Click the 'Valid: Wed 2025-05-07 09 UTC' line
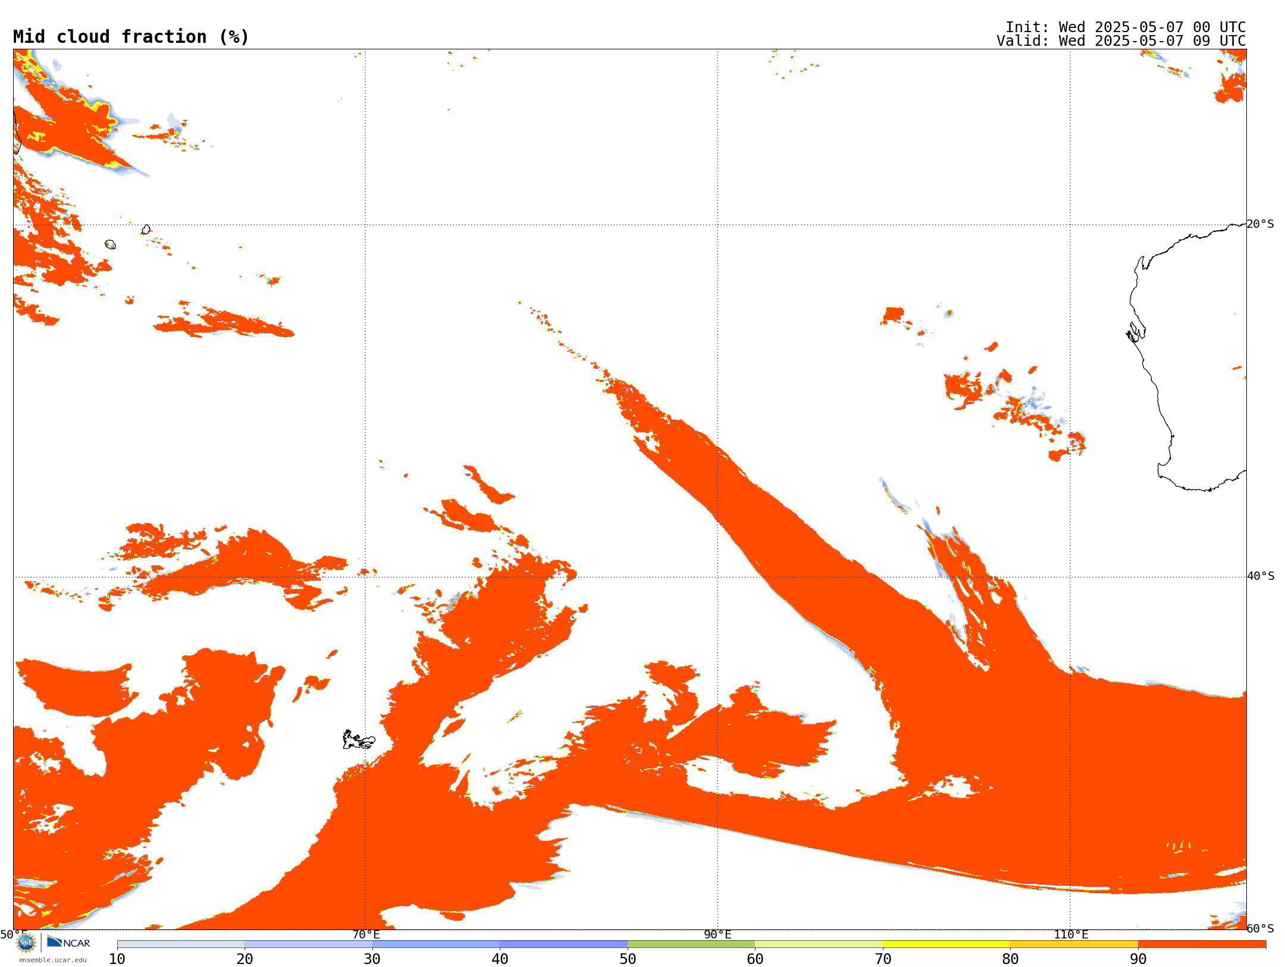Viewport: 1285px width, 967px height. click(1121, 41)
